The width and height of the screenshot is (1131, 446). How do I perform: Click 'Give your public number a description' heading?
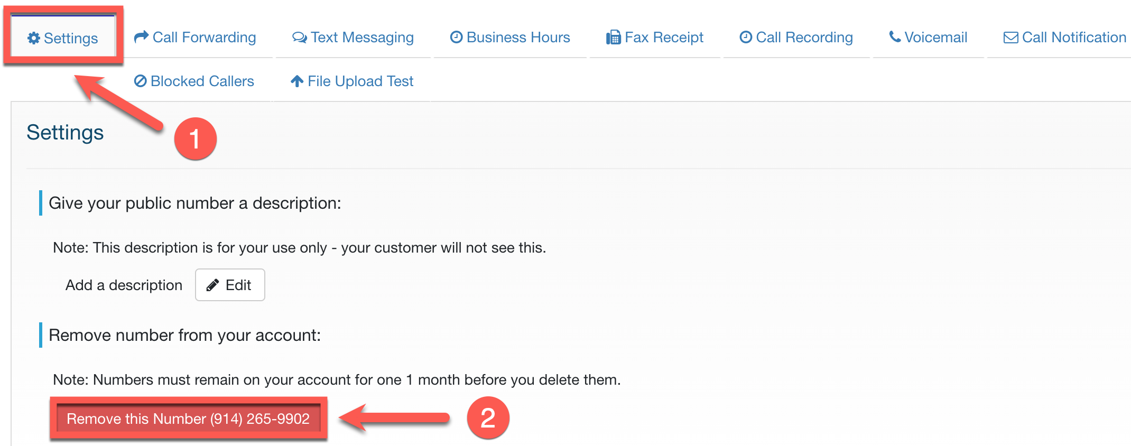[x=195, y=203]
